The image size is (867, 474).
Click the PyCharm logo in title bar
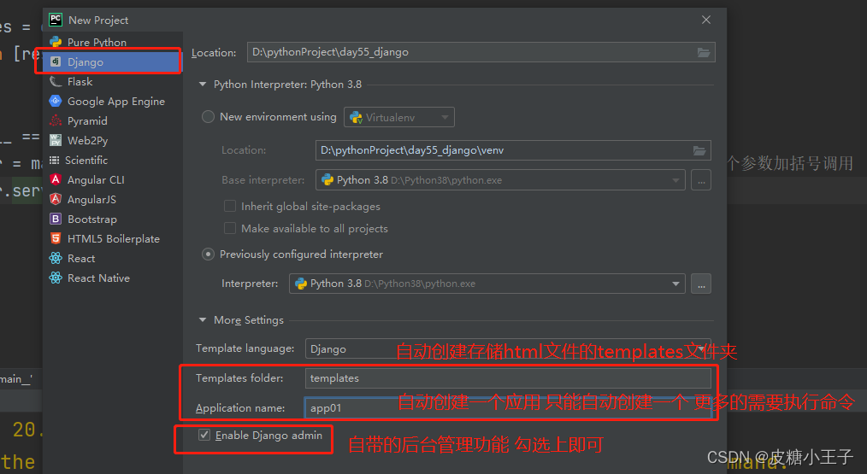[56, 20]
